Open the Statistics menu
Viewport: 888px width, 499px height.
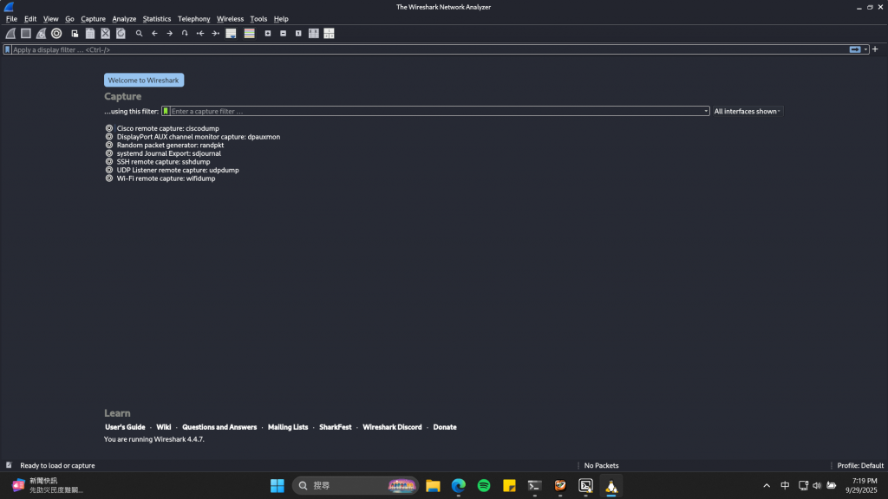[x=157, y=19]
